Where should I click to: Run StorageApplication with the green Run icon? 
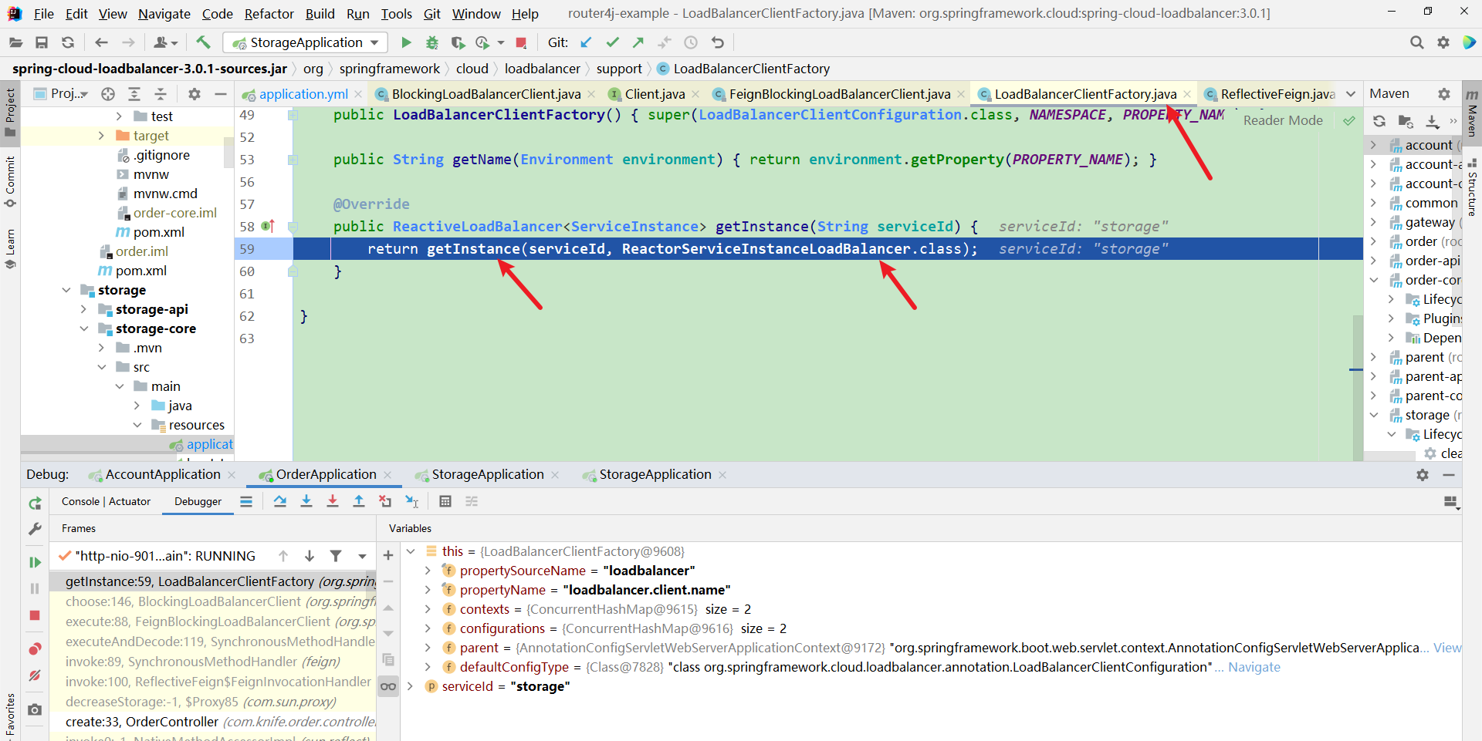pos(407,42)
